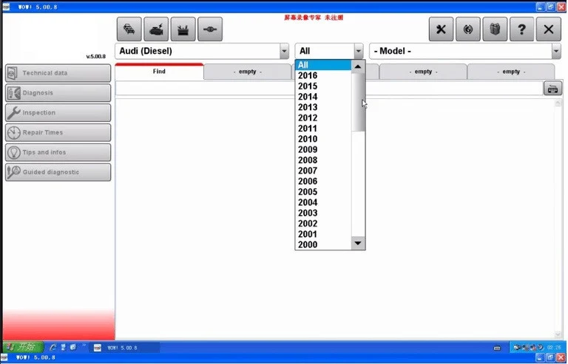Choose 2008 from the year list
Image resolution: width=568 pixels, height=364 pixels.
click(323, 159)
